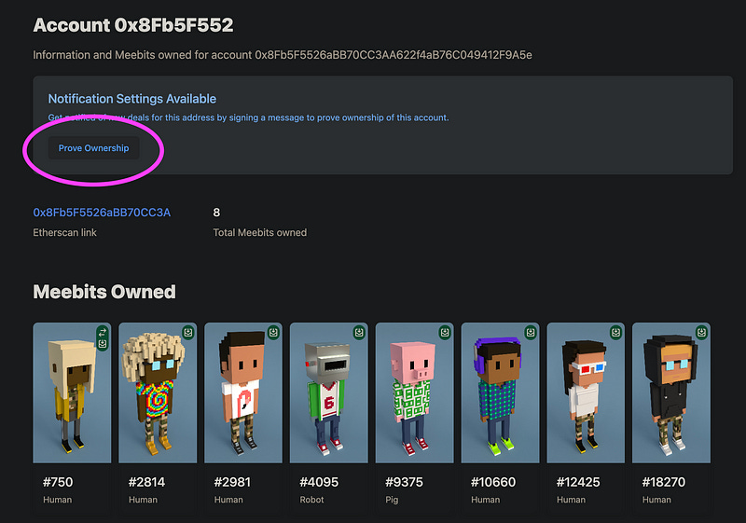
Task: Click the green download badge on Meebit #18270
Action: 702,332
